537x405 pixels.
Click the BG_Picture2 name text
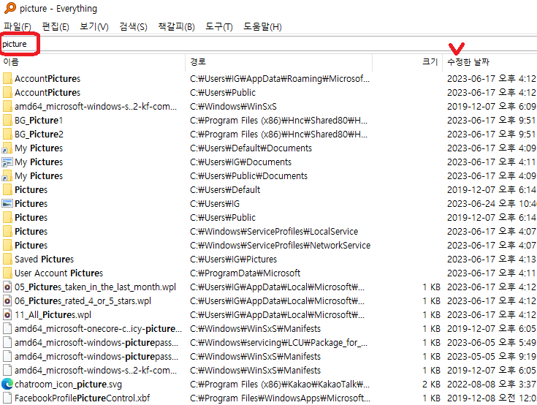[x=39, y=134]
